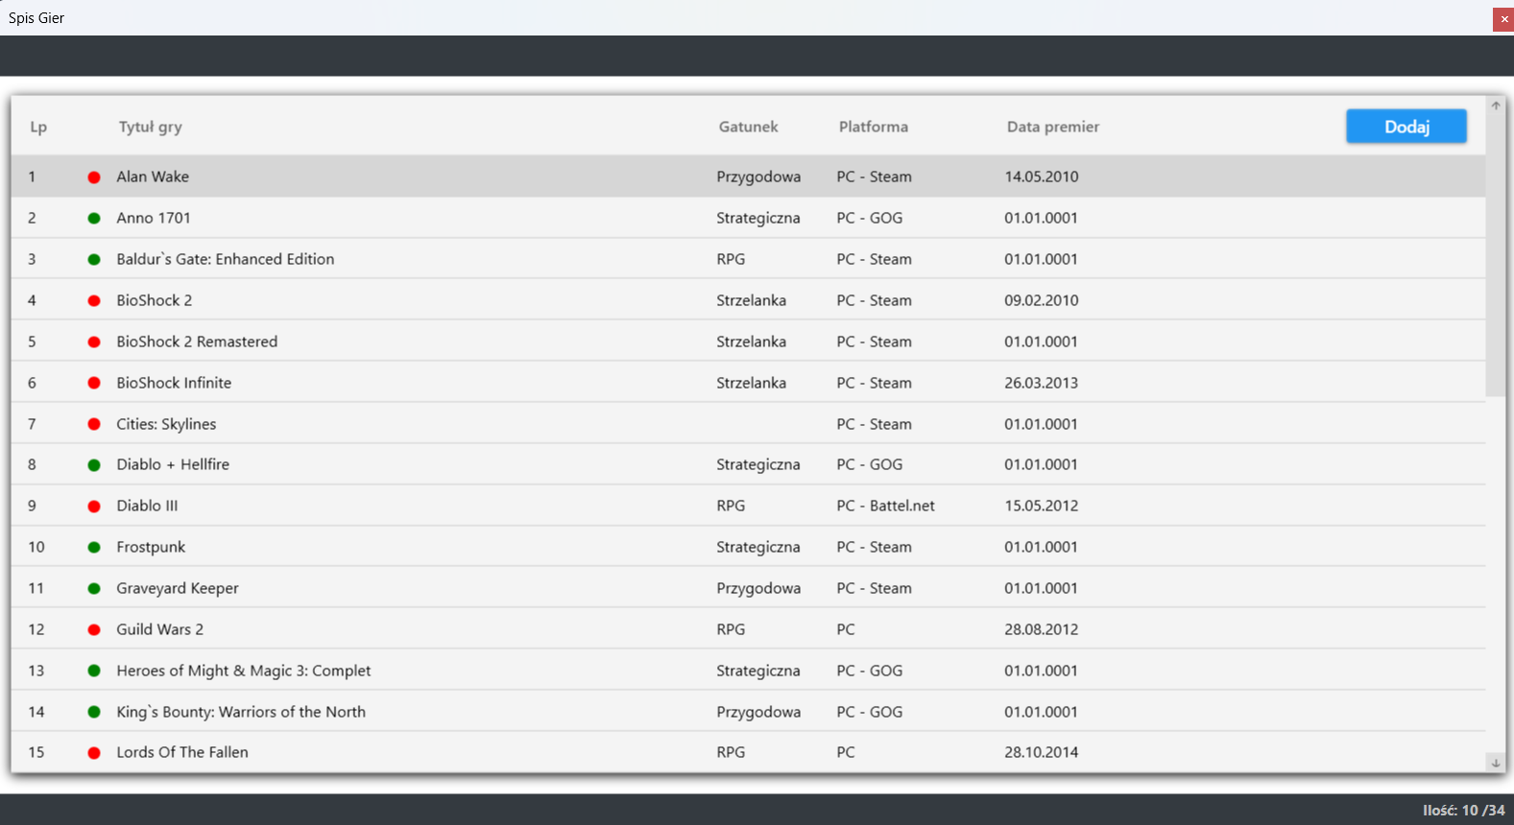Click the date 14.05.2010 for Alan Wake
The image size is (1514, 825).
1042,177
